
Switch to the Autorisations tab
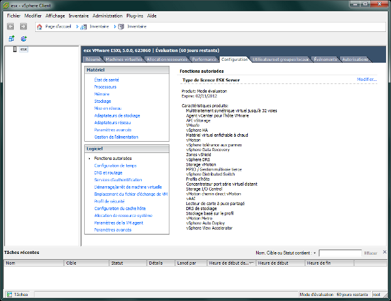coord(355,60)
